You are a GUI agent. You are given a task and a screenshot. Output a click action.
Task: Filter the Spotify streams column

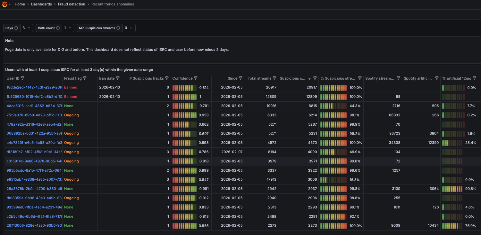point(398,78)
